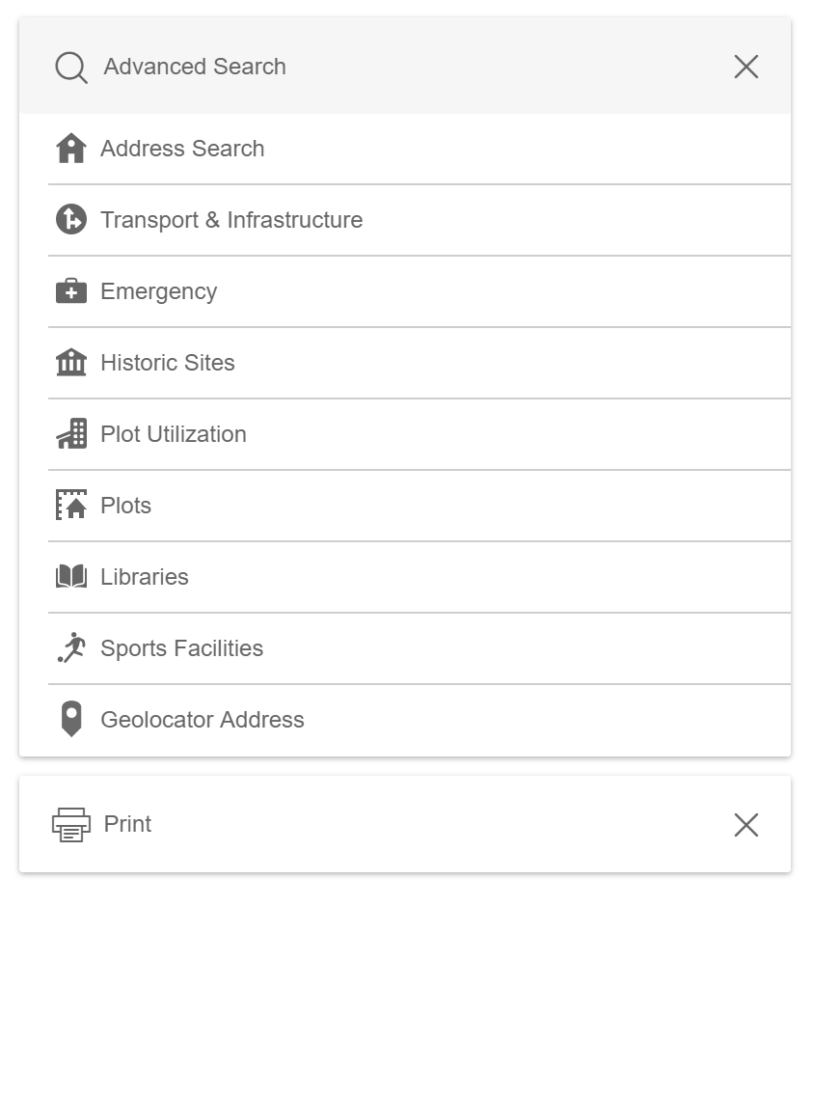Expand the Transport & Infrastructure section
813x1099 pixels.
[231, 220]
